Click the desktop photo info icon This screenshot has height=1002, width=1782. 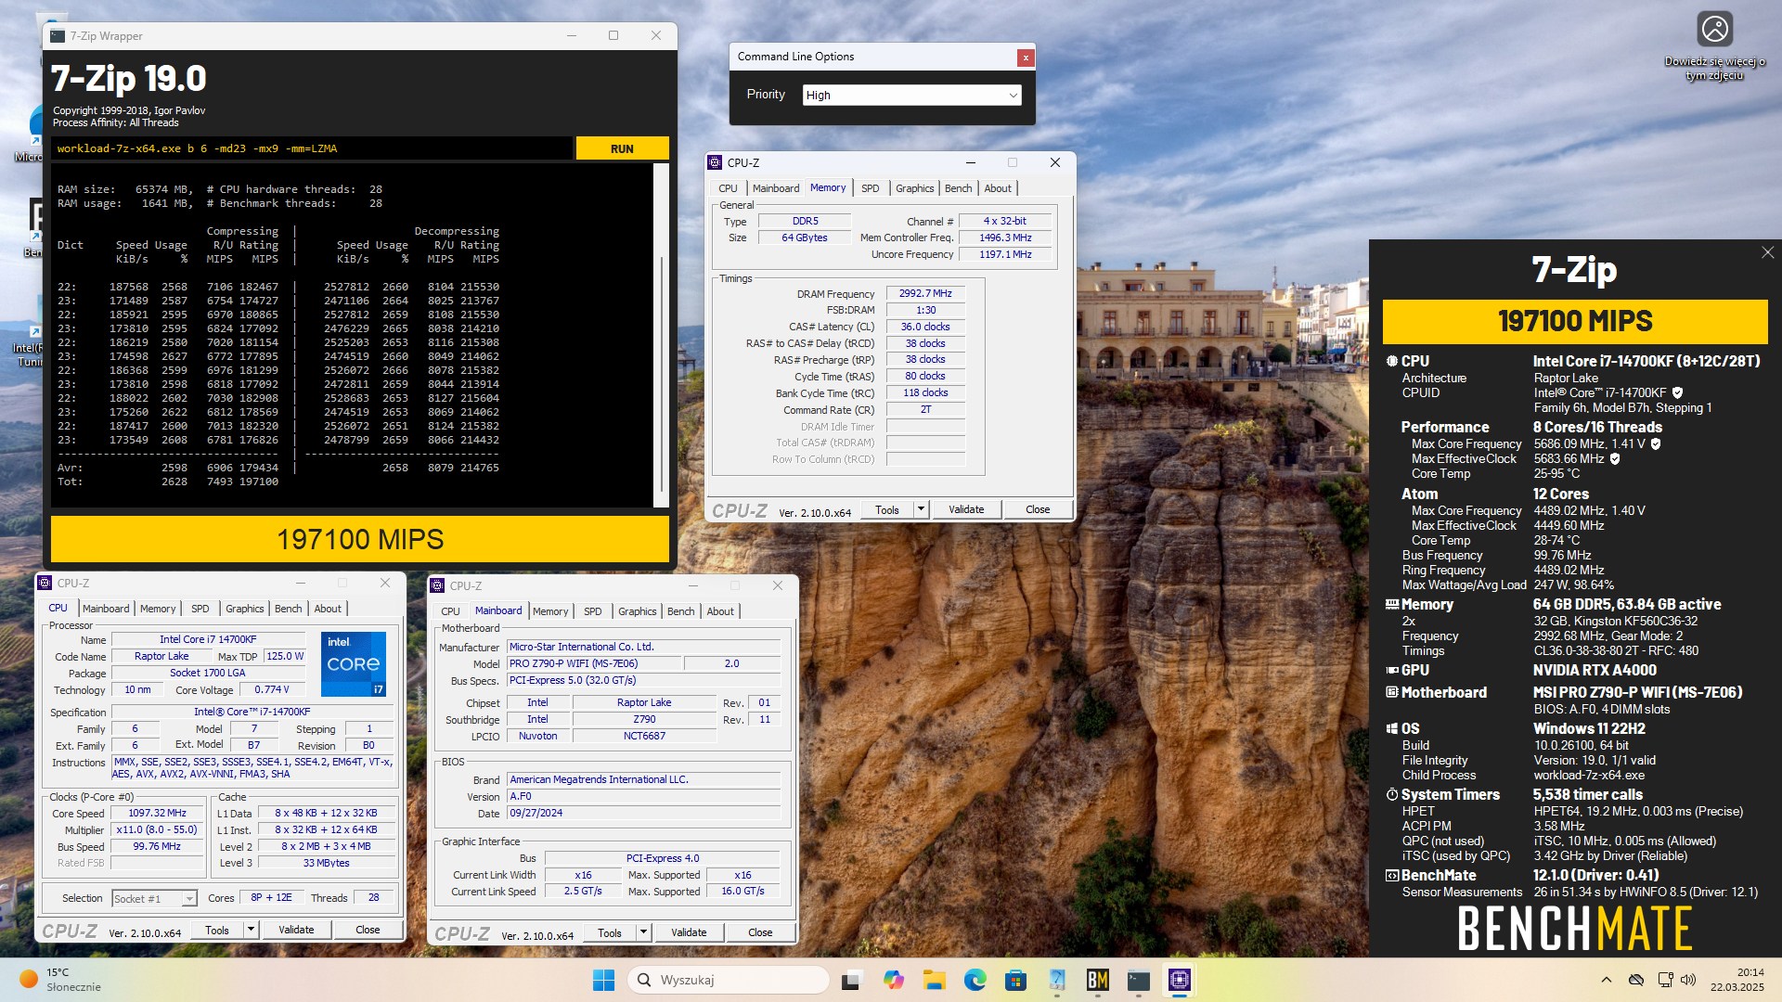[1714, 29]
